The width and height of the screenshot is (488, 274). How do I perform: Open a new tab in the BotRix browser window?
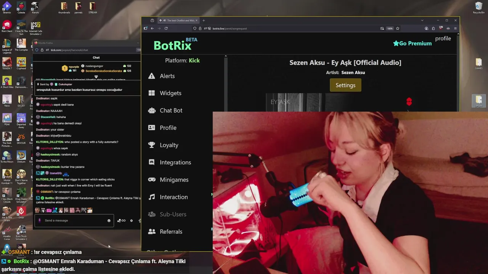coord(204,20)
